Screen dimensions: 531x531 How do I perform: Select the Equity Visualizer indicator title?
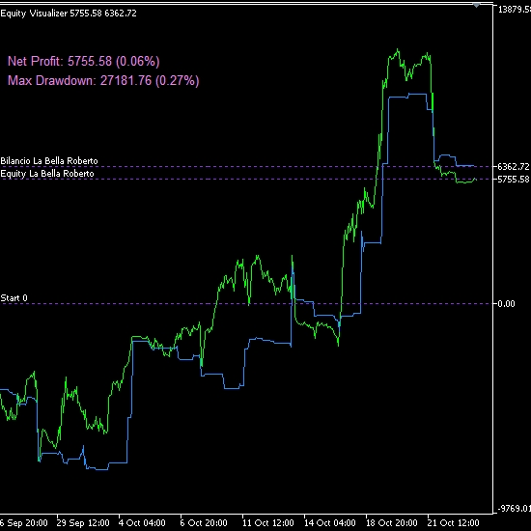point(69,14)
